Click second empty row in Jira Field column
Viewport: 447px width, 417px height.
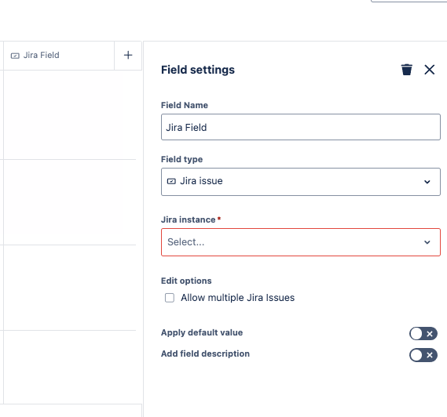70,202
